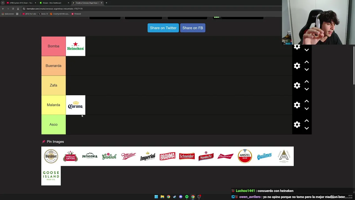Open settings gear for Buenarda tier
This screenshot has width=355, height=200.
coord(297,66)
